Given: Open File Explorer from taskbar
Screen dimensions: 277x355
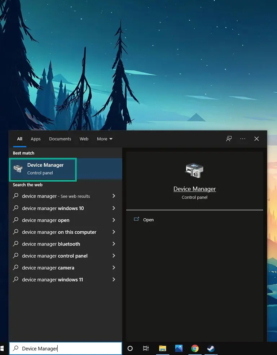Looking at the screenshot, I should pyautogui.click(x=162, y=348).
